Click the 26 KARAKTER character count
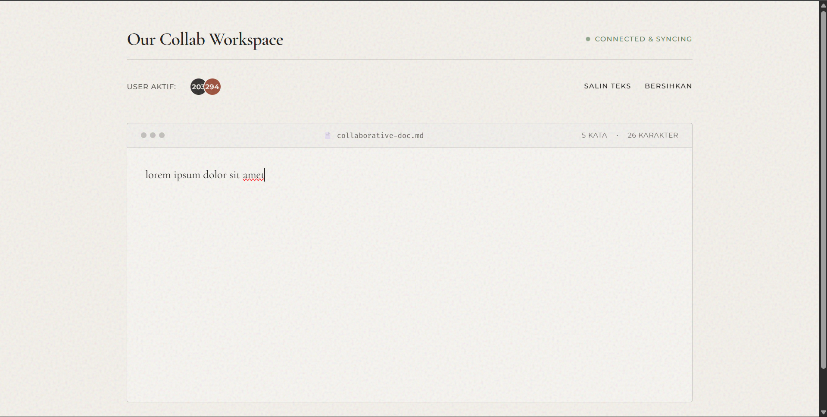This screenshot has width=827, height=417. (652, 135)
